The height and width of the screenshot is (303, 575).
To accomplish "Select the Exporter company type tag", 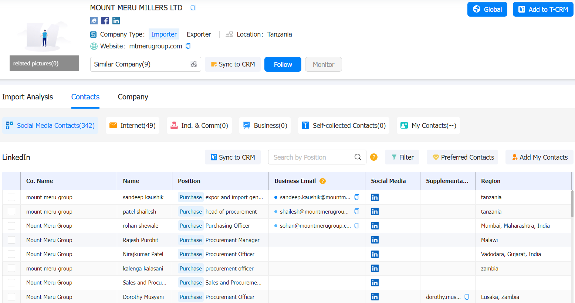I will 199,34.
